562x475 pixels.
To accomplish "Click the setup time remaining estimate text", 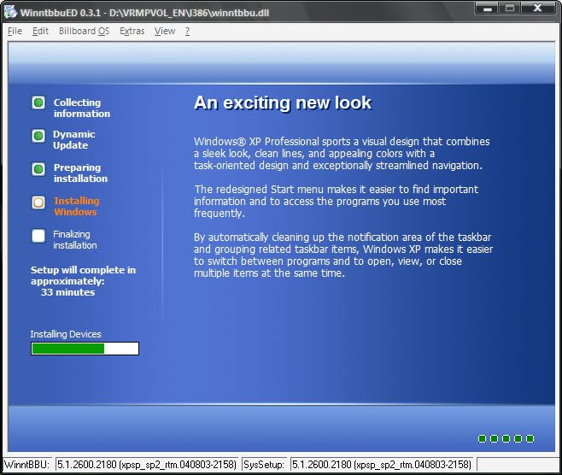I will click(x=83, y=281).
